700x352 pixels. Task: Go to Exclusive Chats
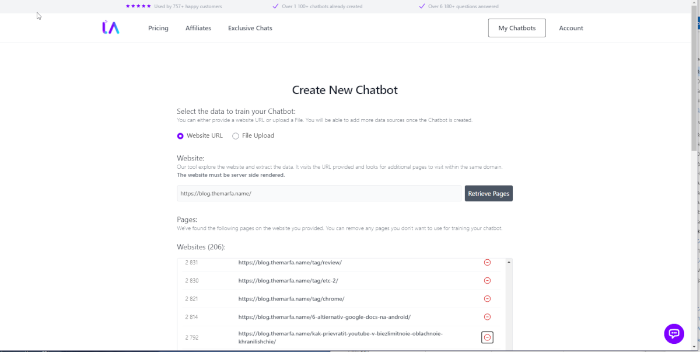point(250,28)
